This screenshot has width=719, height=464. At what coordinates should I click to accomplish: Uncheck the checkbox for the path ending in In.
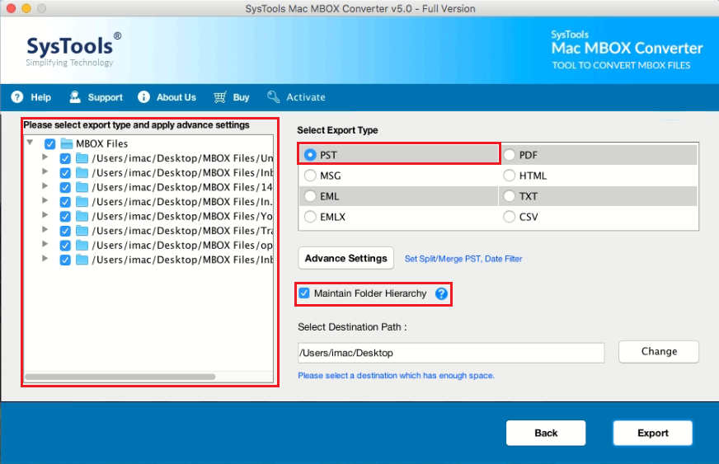(x=65, y=202)
